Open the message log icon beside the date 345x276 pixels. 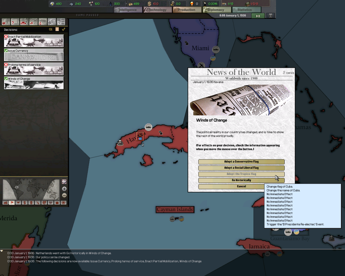click(270, 16)
